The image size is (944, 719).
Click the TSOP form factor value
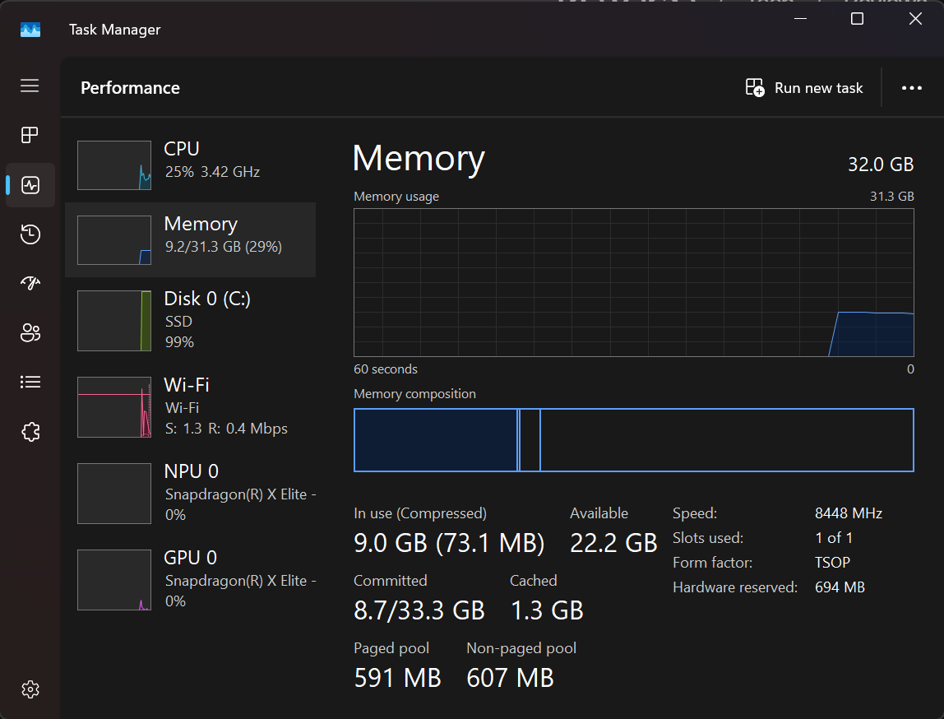point(832,563)
